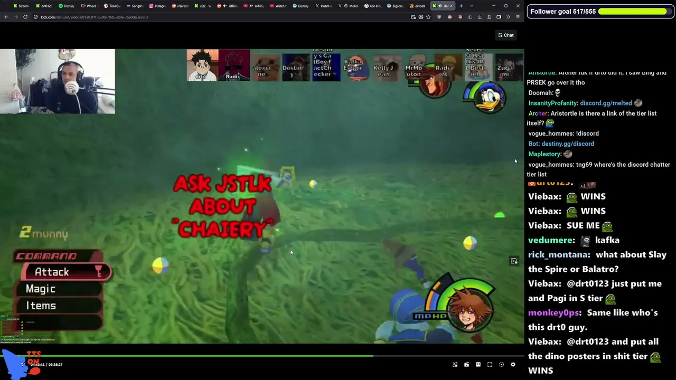Click the playback speed icon in the player
The width and height of the screenshot is (676, 380).
[501, 365]
